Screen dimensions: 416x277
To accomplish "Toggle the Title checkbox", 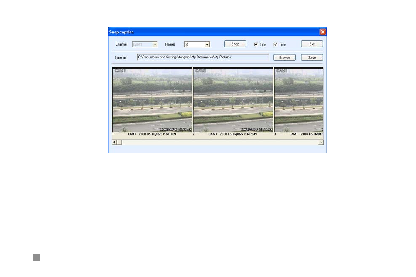I will click(256, 44).
